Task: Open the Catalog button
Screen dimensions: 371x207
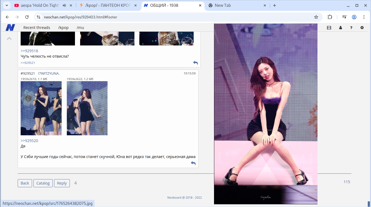Action: click(x=43, y=183)
